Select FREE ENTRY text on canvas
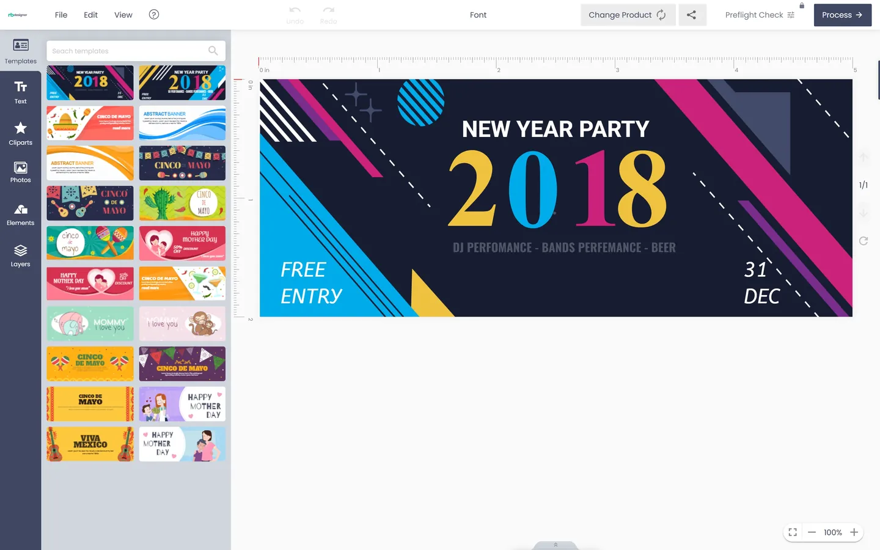 [311, 282]
